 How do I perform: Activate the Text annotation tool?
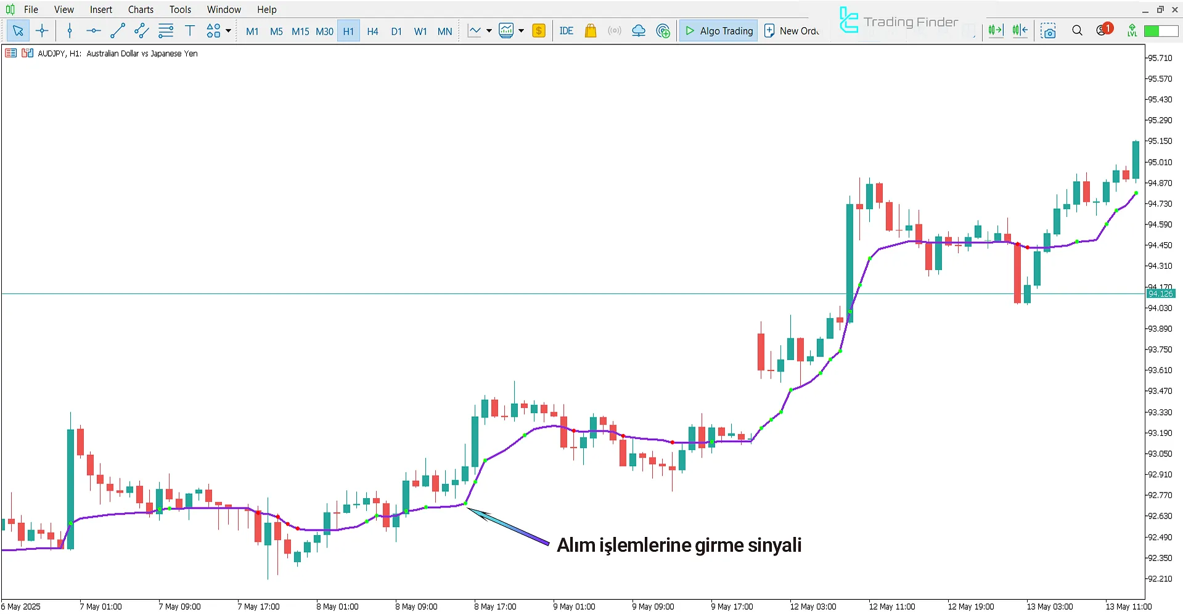pos(189,30)
